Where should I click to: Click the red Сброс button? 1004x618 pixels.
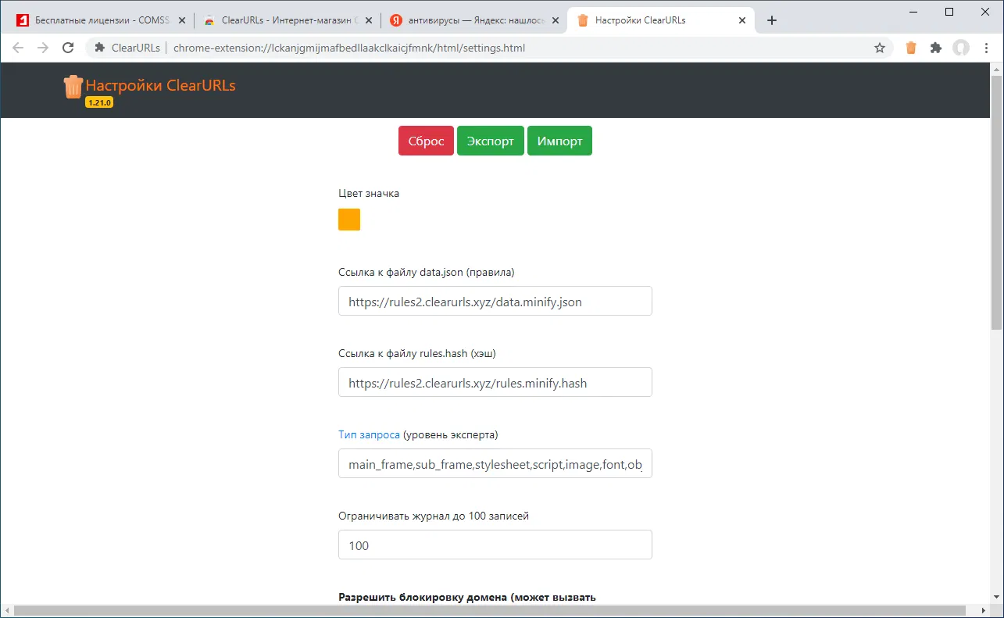coord(426,141)
